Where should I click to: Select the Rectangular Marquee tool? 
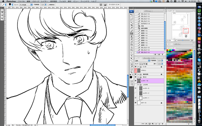pos(131,17)
